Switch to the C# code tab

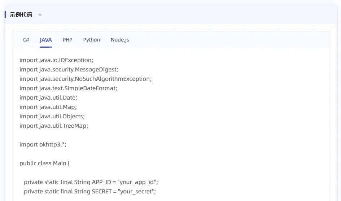(x=26, y=40)
